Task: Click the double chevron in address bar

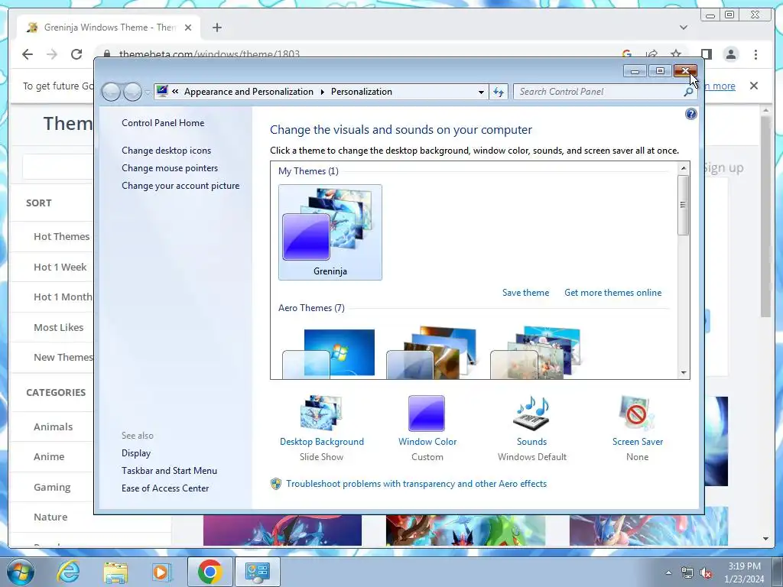Action: [175, 92]
